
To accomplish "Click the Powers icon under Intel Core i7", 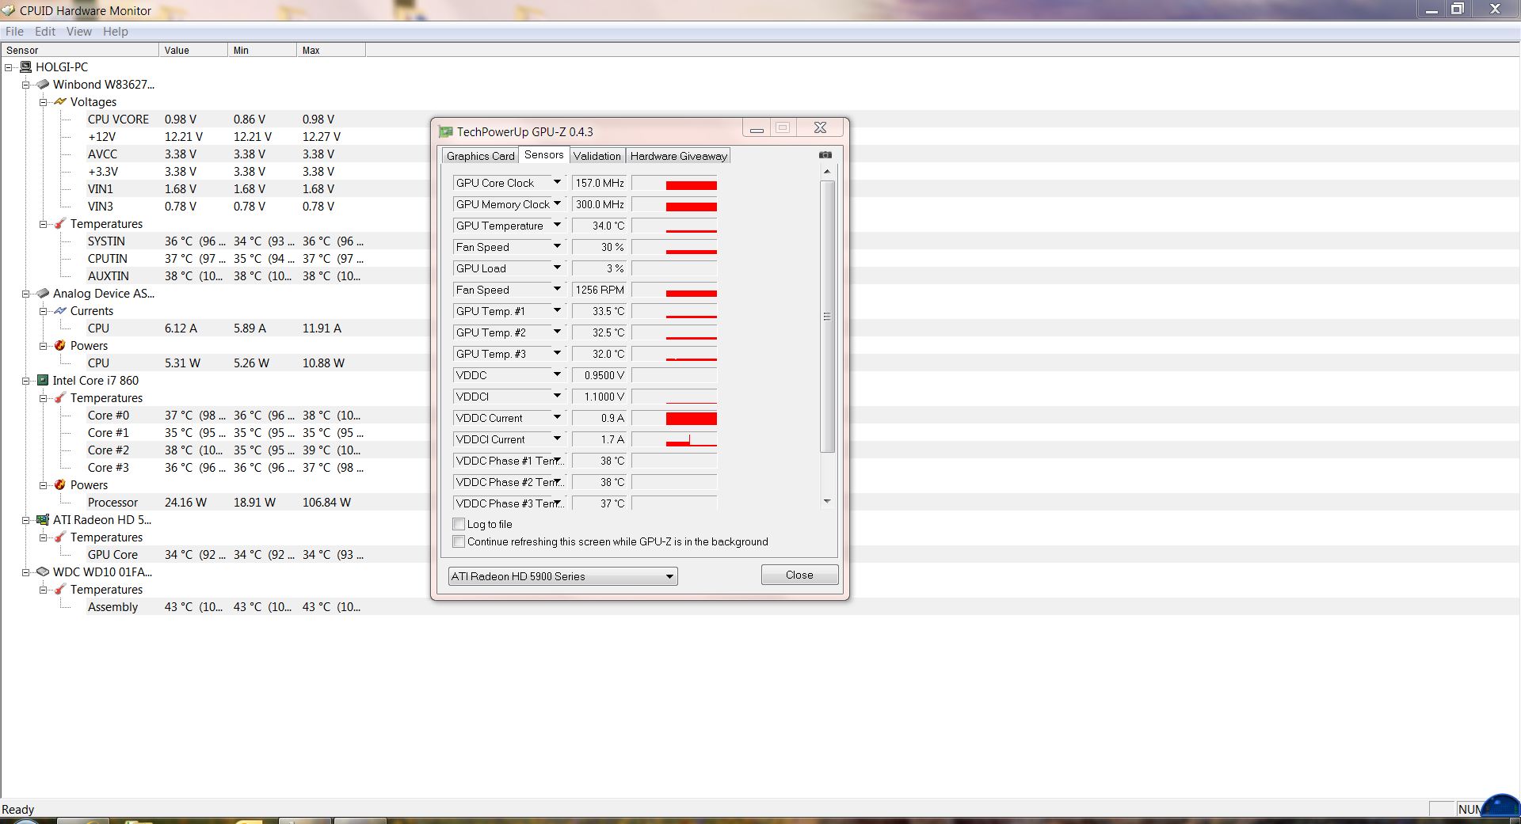I will click(x=60, y=485).
